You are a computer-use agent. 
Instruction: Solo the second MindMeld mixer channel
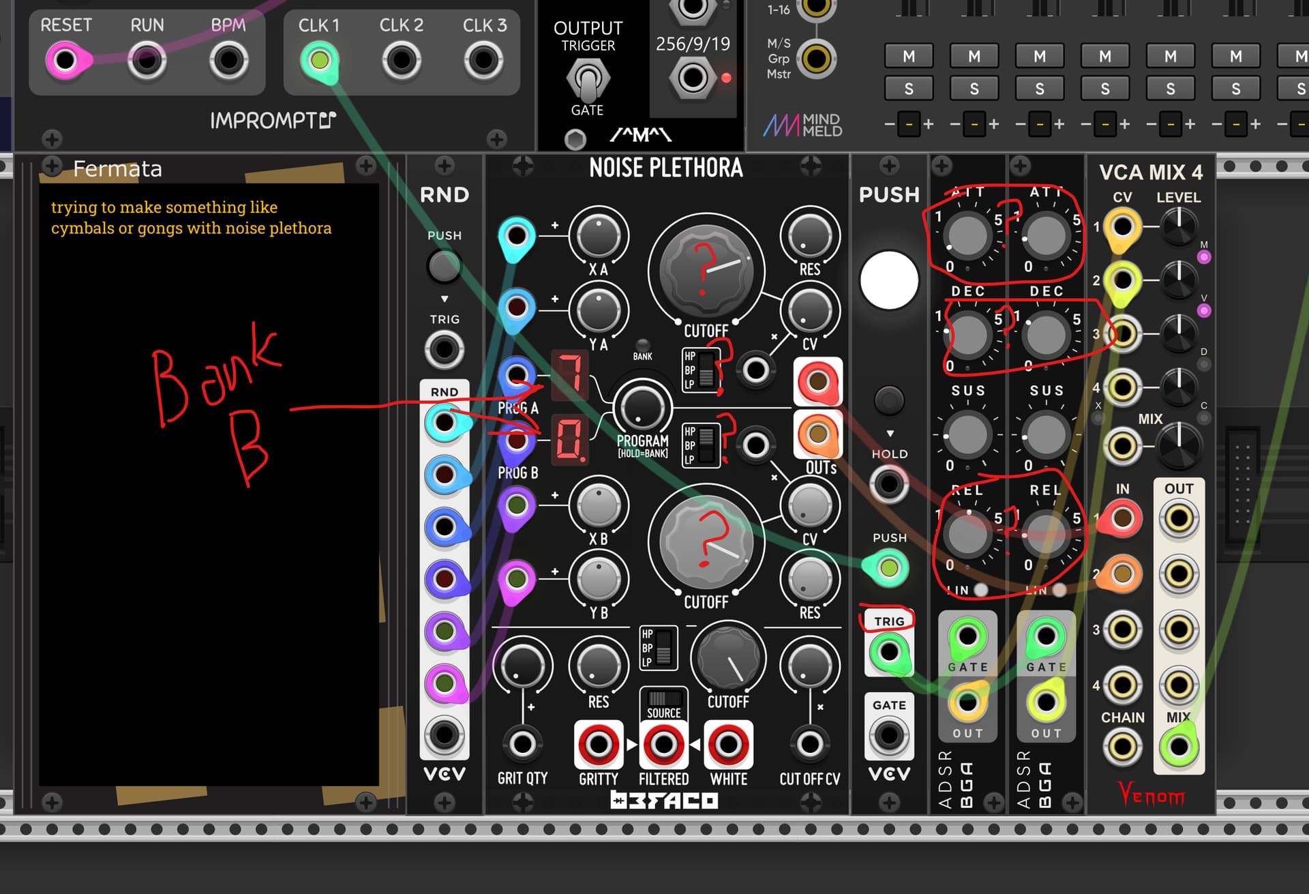coord(974,89)
